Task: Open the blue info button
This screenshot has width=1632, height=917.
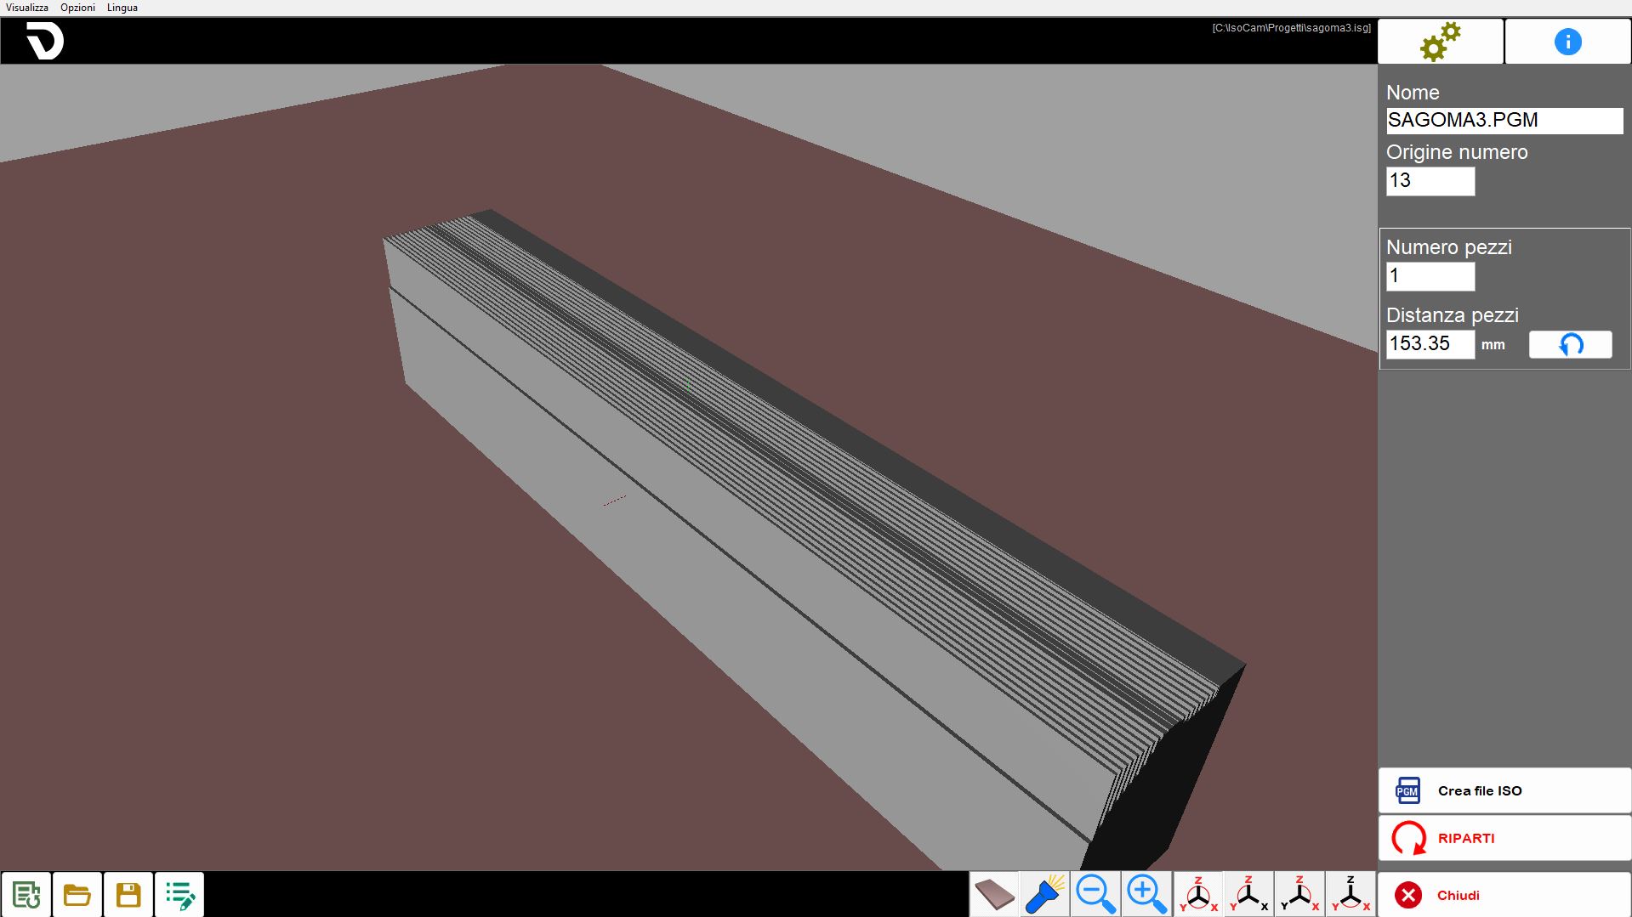Action: click(x=1567, y=42)
